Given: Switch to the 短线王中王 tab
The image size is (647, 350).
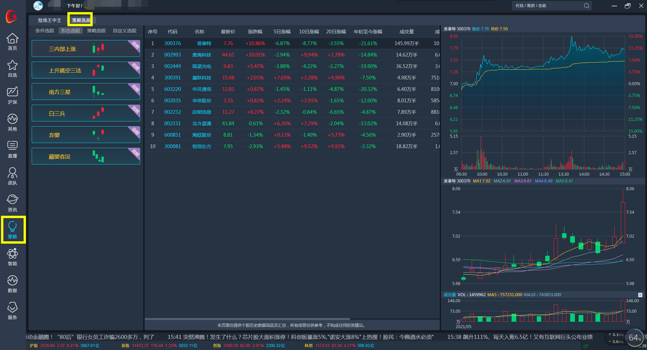Looking at the screenshot, I should (50, 20).
